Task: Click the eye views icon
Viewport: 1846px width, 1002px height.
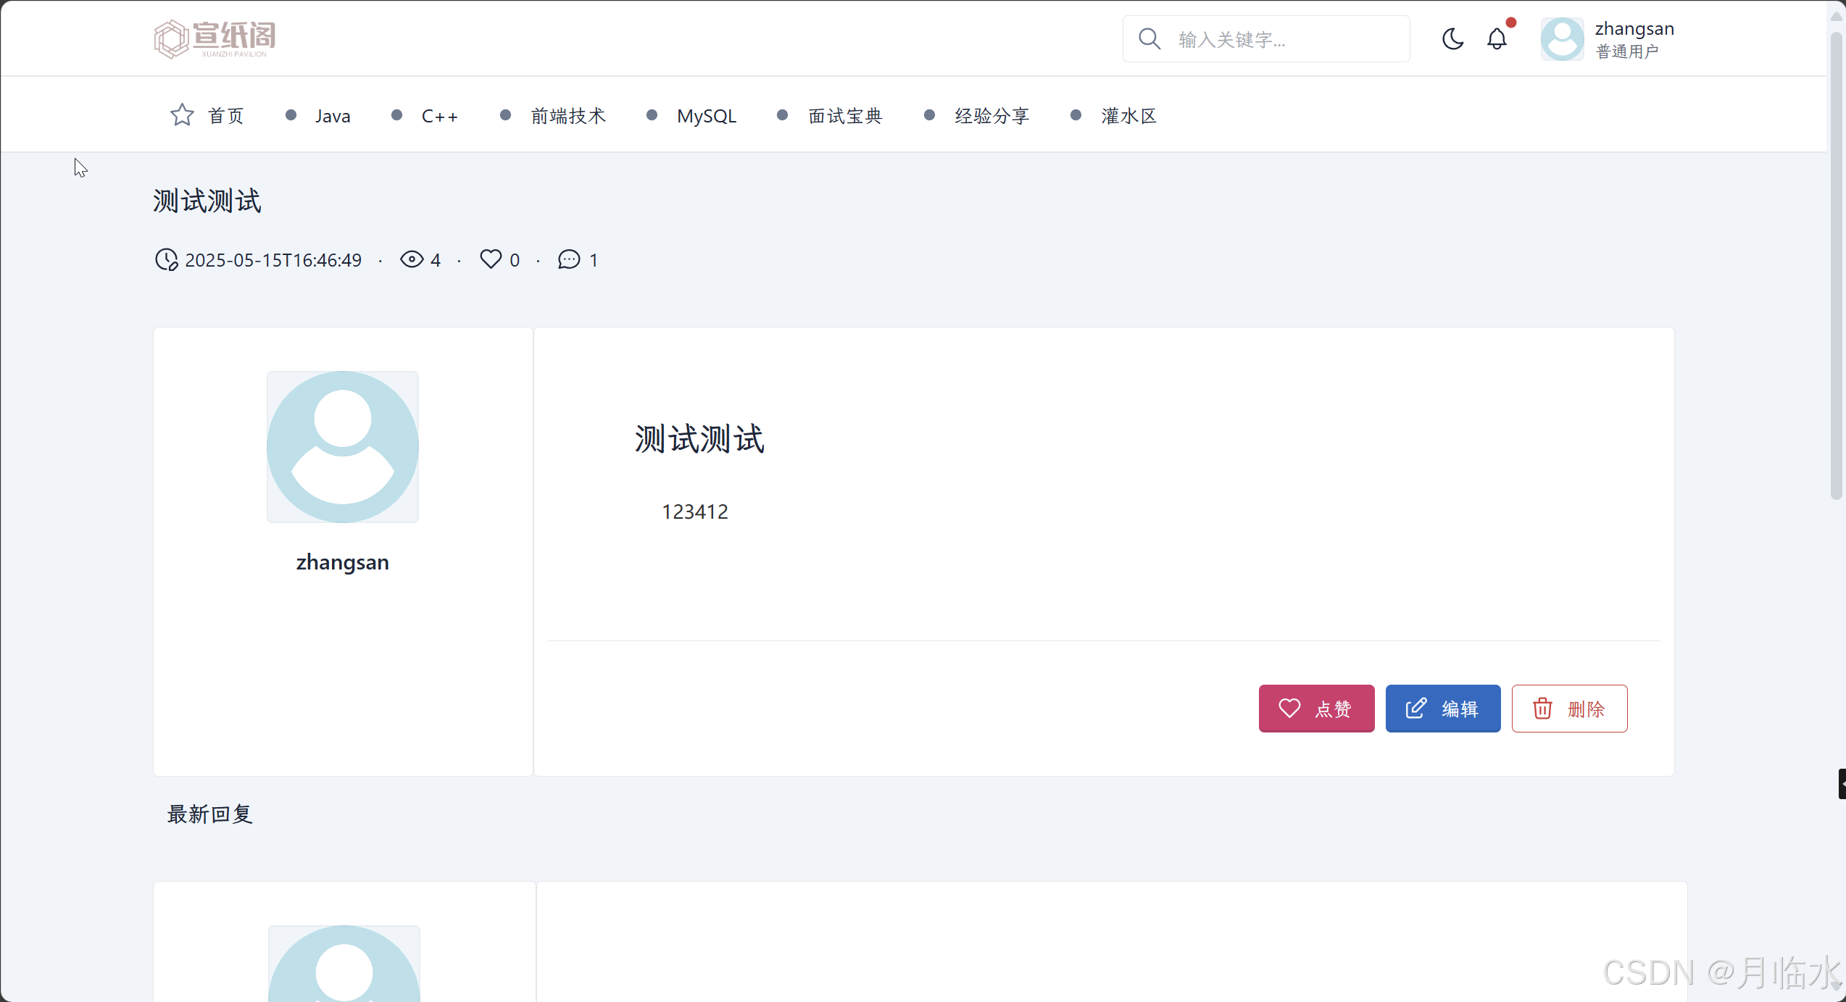Action: coord(412,259)
